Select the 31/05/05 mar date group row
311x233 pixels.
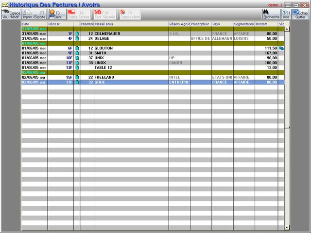tap(153, 29)
